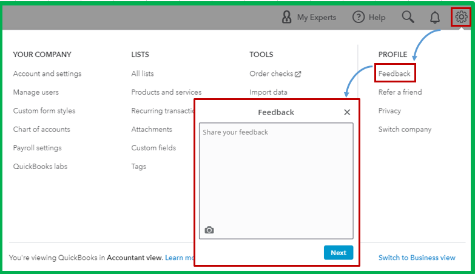Choose Switch company
Screen dimensions: 475x274
(405, 129)
